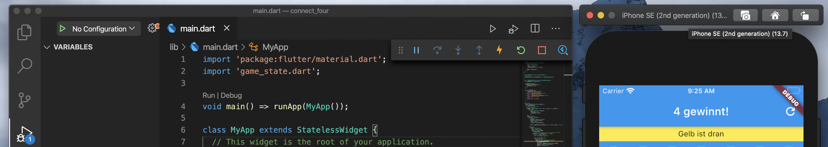828x147 pixels.
Task: Restart the debug session
Action: pyautogui.click(x=521, y=50)
